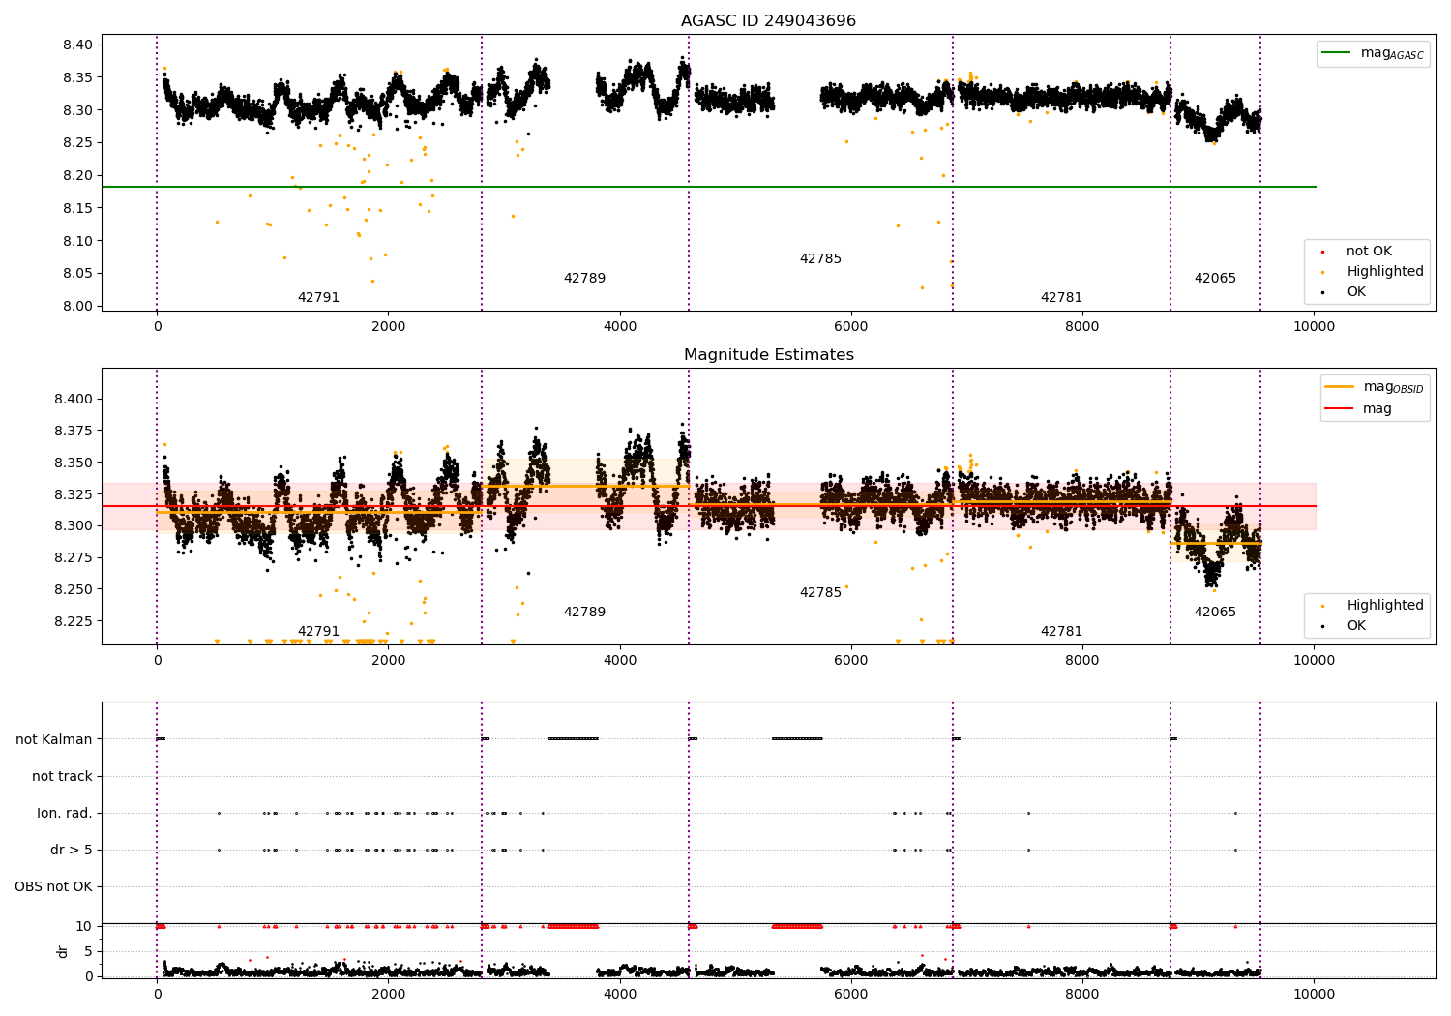1451x1016 pixels.
Task: Click obsid label 42789 in Magnitude Estimates plot
Action: pyautogui.click(x=584, y=613)
